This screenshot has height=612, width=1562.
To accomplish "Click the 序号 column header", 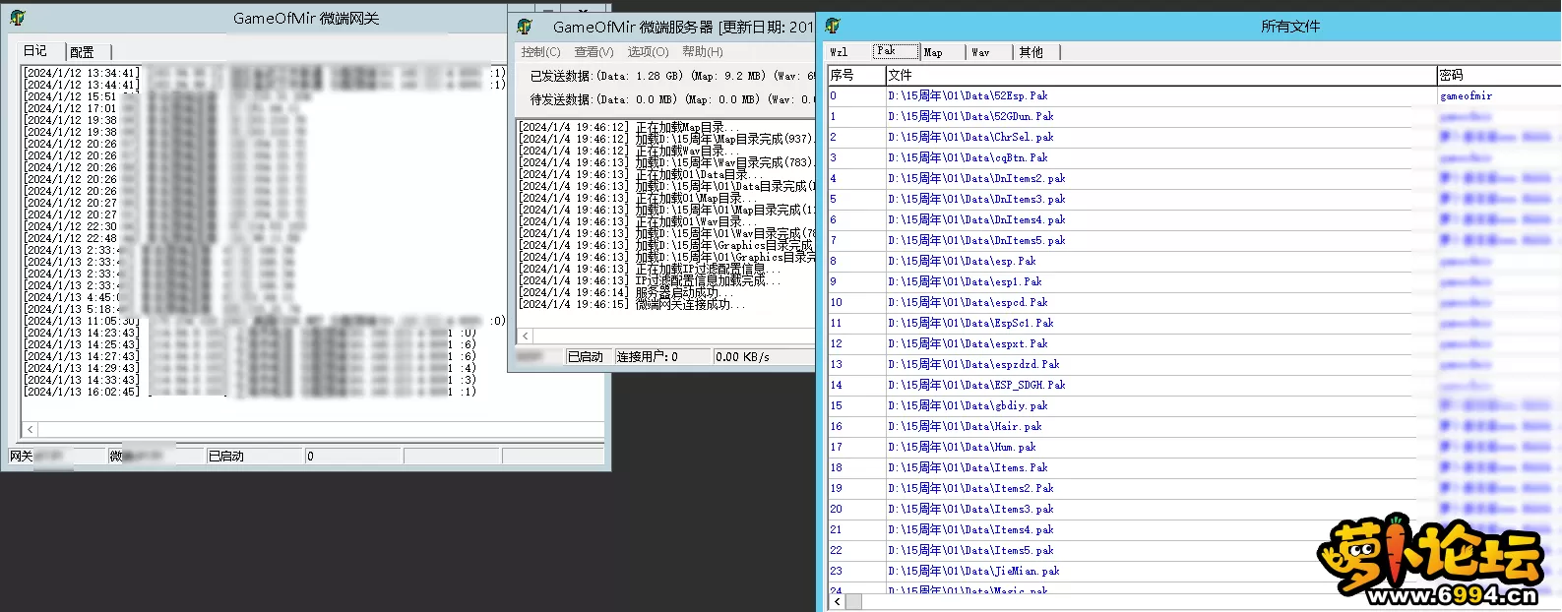I will click(x=856, y=75).
